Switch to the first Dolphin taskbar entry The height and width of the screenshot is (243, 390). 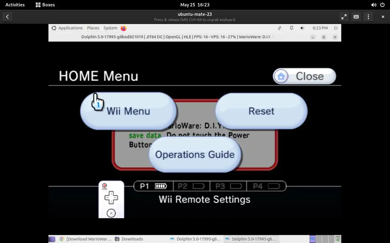tap(196, 239)
